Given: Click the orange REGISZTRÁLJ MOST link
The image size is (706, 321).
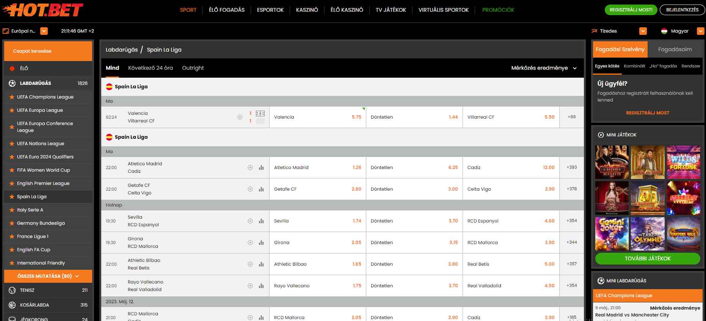Looking at the screenshot, I should 648,113.
